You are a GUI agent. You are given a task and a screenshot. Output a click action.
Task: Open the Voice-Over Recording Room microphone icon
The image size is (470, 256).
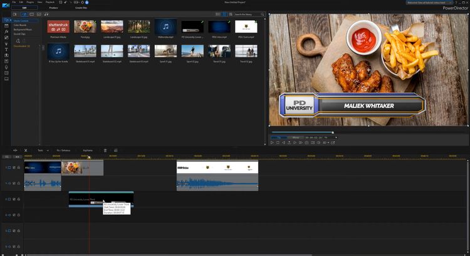coord(6,67)
